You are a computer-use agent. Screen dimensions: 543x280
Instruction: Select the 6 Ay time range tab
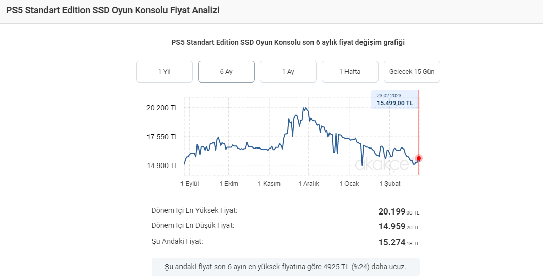(x=226, y=72)
